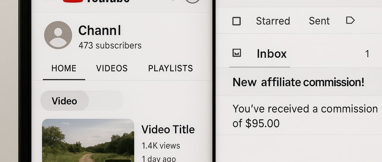Image resolution: width=382 pixels, height=162 pixels.
Task: Switch to the VIDEOS tab
Action: pyautogui.click(x=112, y=68)
